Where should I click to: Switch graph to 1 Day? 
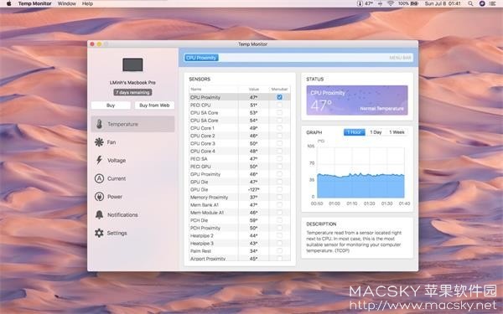376,132
